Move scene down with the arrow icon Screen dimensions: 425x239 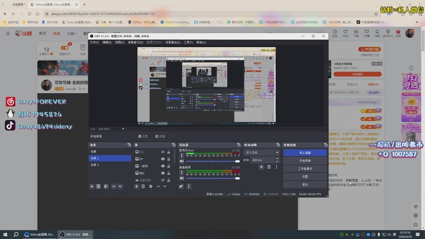tap(120, 186)
